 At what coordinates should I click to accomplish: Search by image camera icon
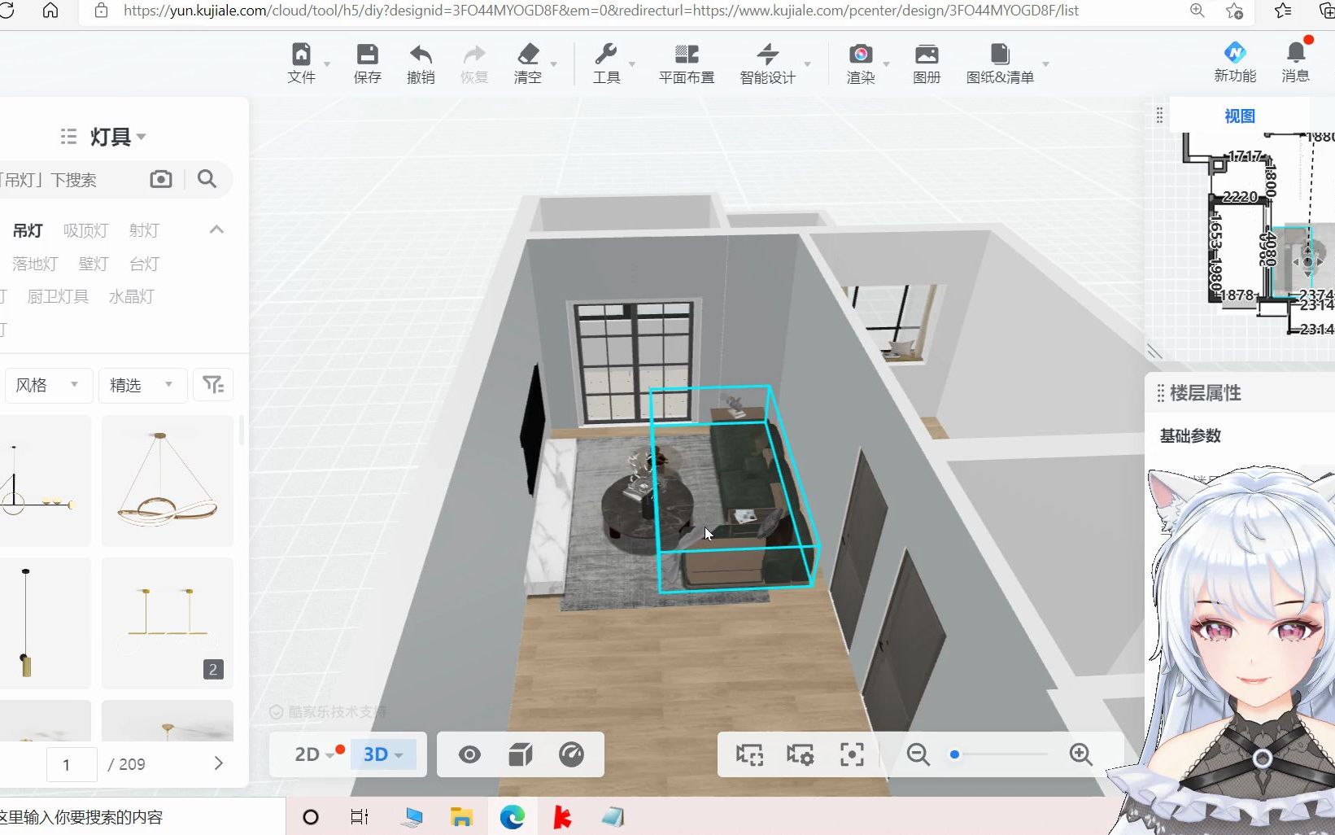point(161,179)
